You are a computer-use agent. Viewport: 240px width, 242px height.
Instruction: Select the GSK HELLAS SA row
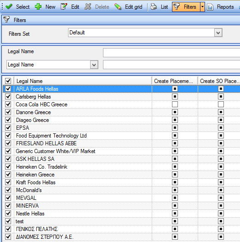(121, 159)
